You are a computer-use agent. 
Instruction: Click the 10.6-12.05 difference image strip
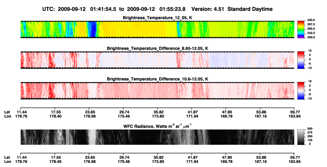[157, 91]
